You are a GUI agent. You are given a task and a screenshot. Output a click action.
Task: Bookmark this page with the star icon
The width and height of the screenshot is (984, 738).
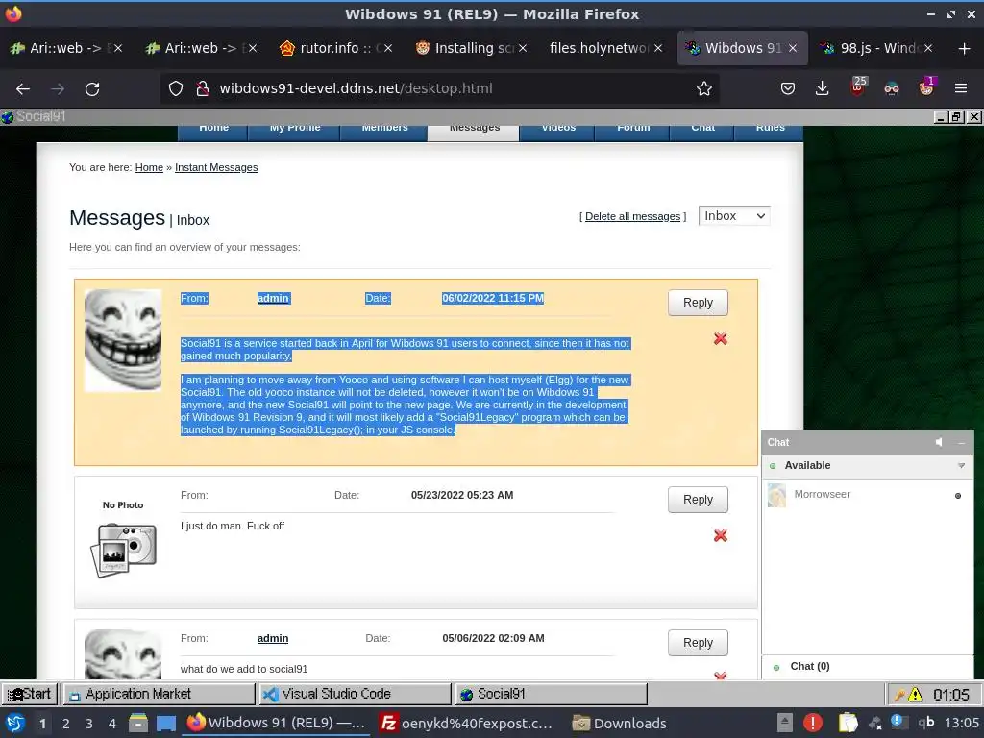point(704,89)
